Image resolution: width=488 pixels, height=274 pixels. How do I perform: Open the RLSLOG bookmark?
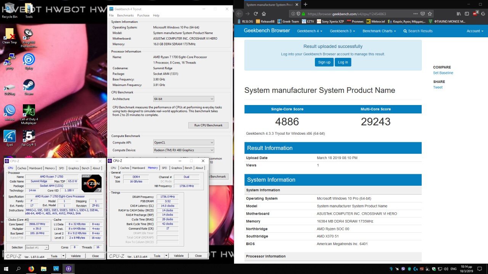[245, 21]
